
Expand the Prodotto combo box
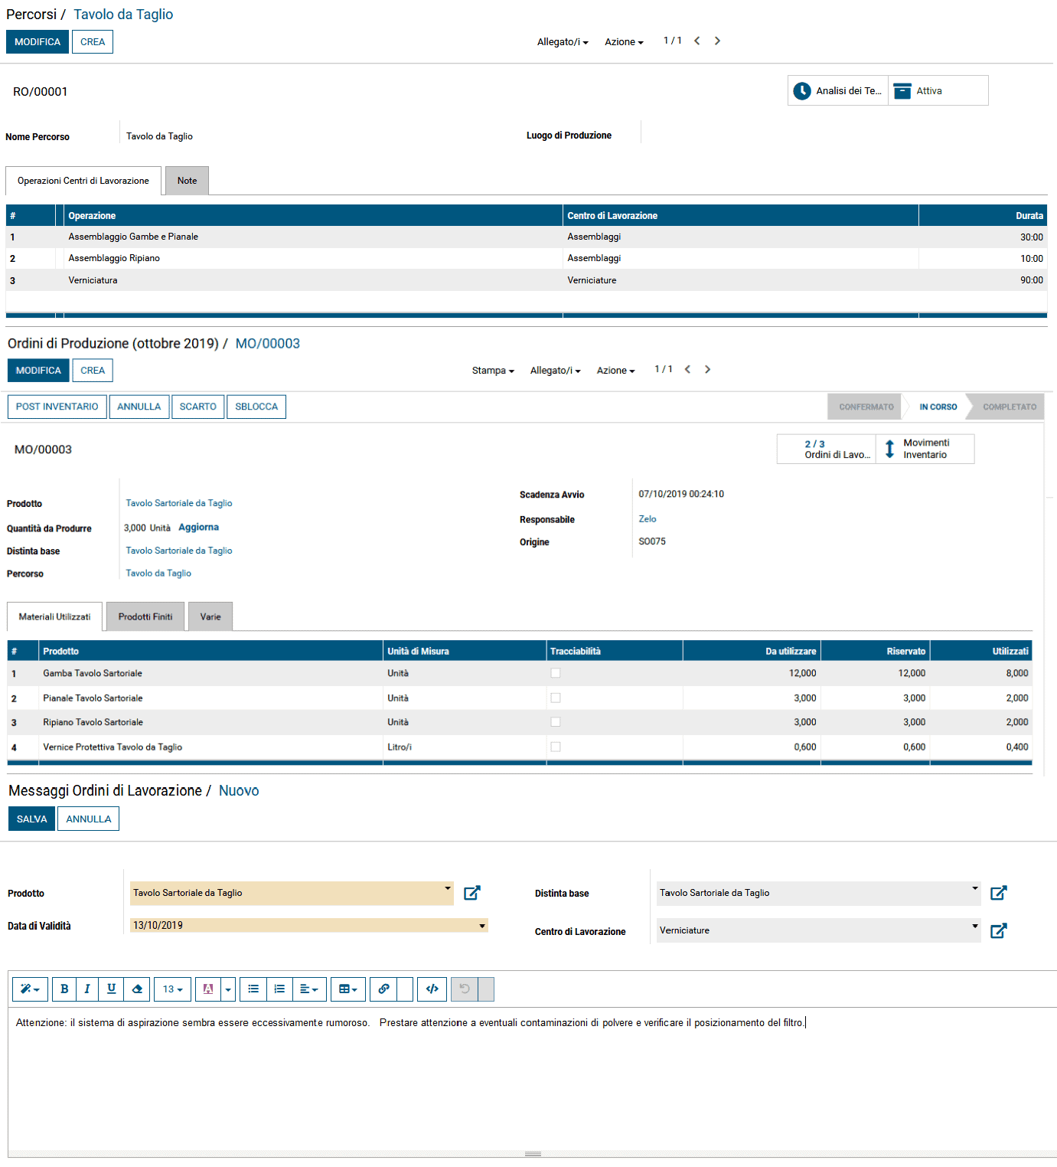tap(448, 888)
